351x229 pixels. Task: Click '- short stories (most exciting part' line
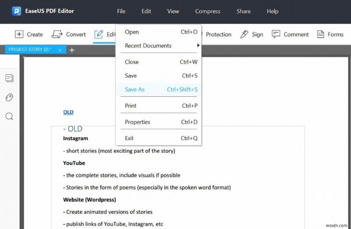click(x=119, y=151)
